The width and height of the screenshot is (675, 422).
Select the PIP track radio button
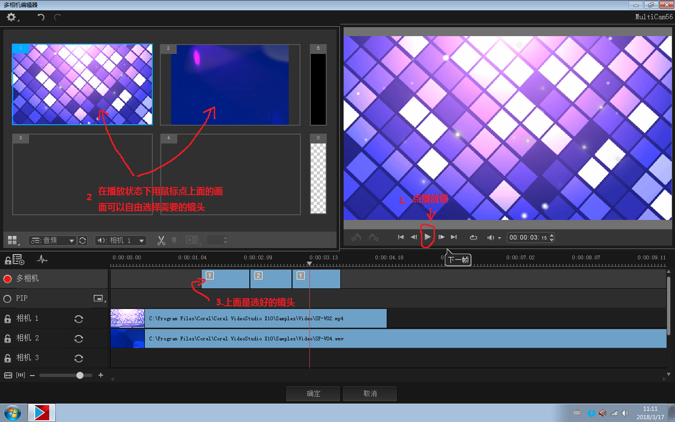7,299
